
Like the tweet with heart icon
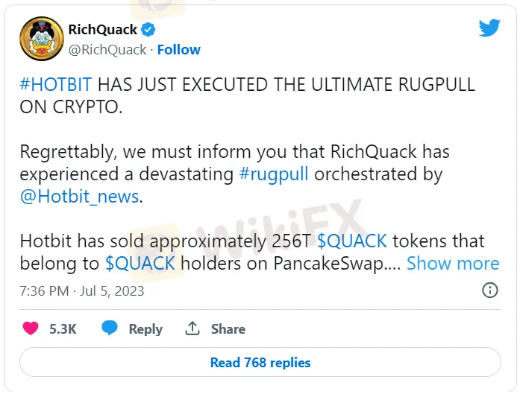click(31, 328)
